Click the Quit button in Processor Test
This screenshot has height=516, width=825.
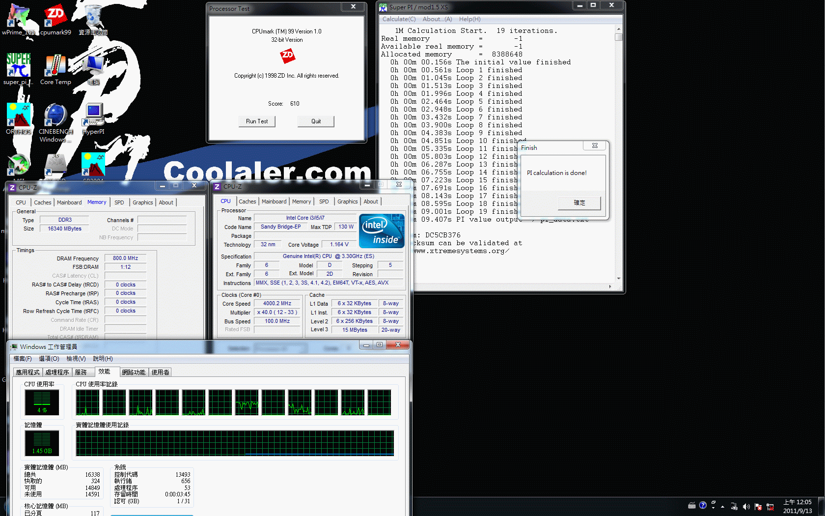(x=316, y=121)
